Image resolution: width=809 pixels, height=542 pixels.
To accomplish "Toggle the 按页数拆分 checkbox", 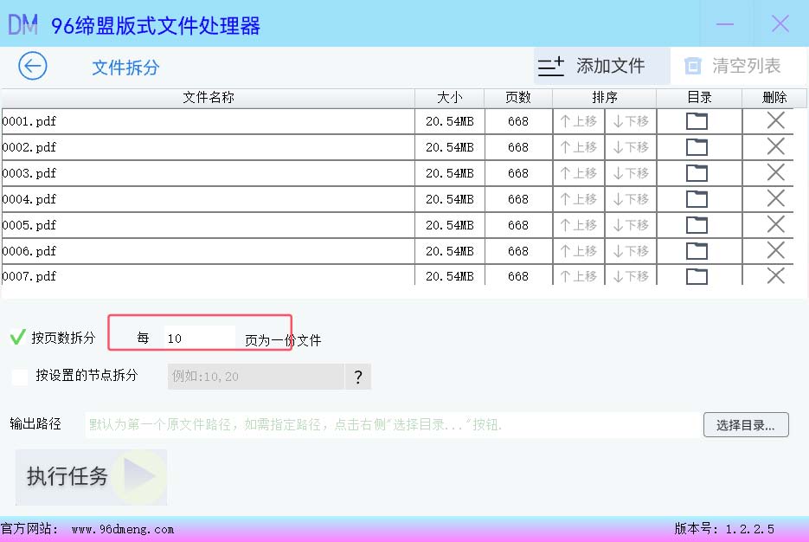I will pyautogui.click(x=17, y=338).
